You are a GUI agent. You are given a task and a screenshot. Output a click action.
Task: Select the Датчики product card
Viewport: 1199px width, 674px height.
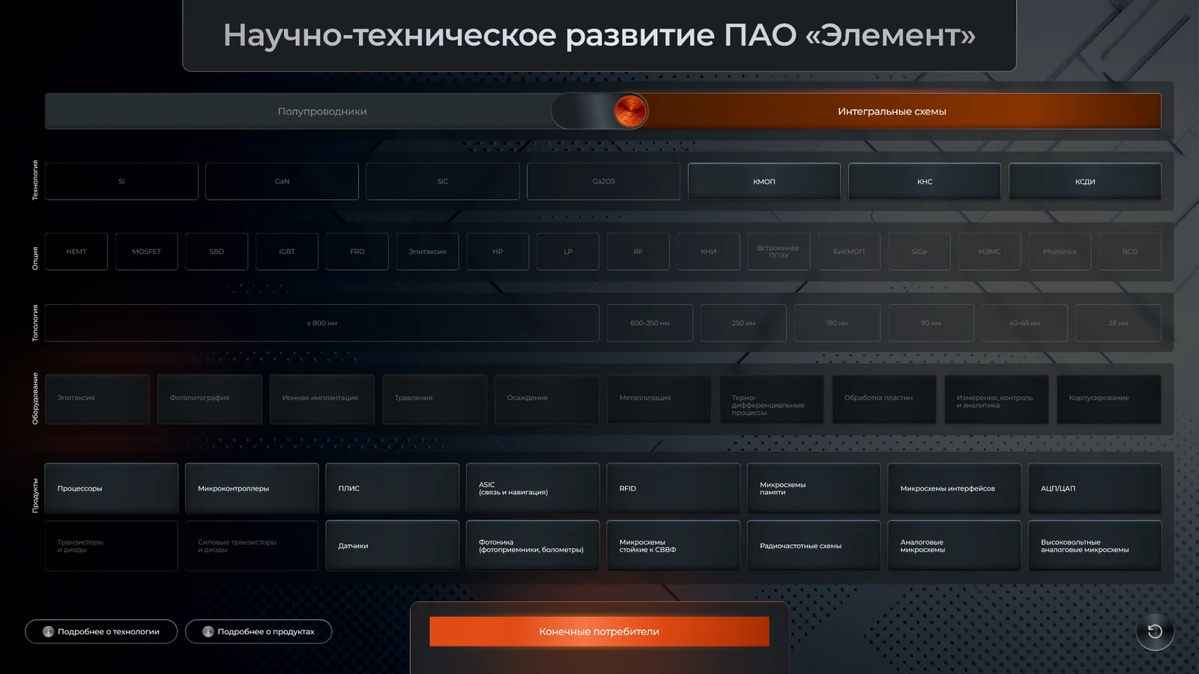pyautogui.click(x=393, y=546)
